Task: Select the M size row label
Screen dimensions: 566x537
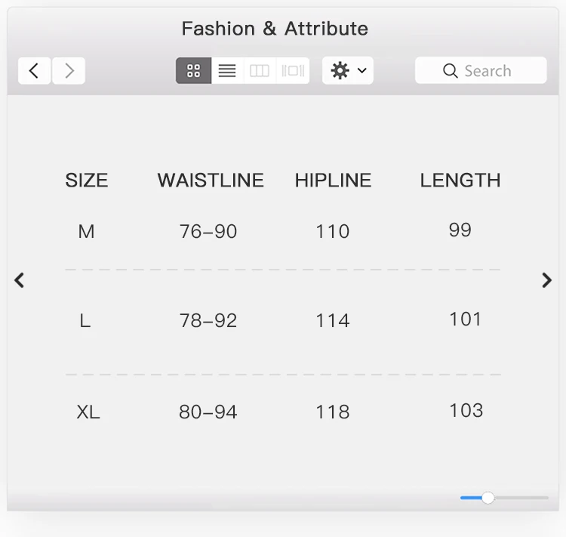Action: click(x=86, y=232)
